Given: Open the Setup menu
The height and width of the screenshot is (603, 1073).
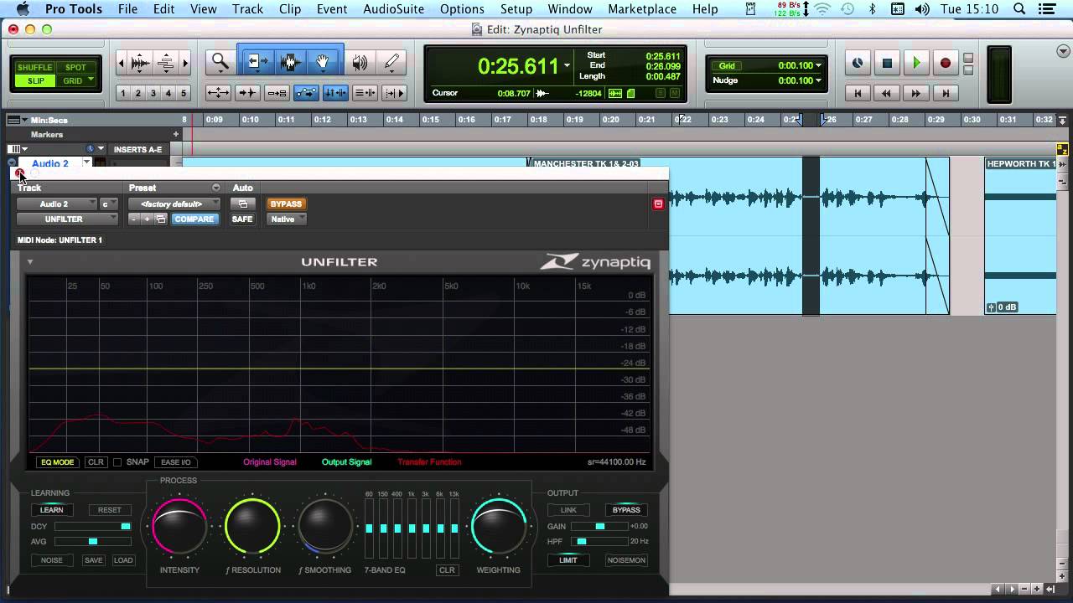Looking at the screenshot, I should tap(516, 9).
